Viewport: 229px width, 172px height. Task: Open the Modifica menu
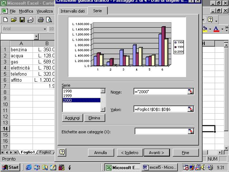coord(26,11)
